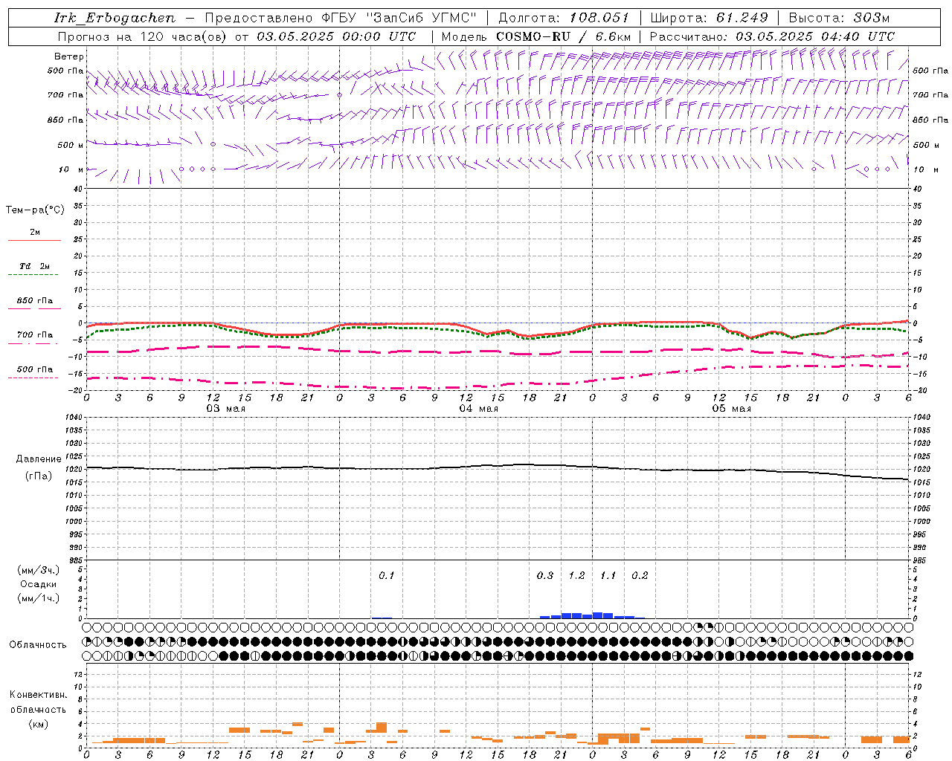Viewport: 952px width, 761px height.
Task: Click the dashed line swatch under 'Td 2м'
Action: [33, 274]
